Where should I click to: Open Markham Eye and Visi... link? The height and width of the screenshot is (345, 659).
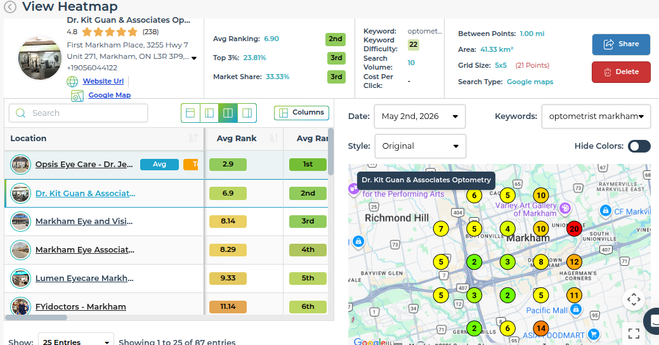(84, 221)
